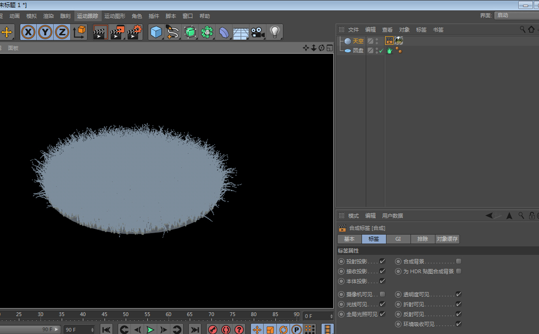The height and width of the screenshot is (334, 539).
Task: Select the HDR material tag on 天空
Action: [399, 41]
